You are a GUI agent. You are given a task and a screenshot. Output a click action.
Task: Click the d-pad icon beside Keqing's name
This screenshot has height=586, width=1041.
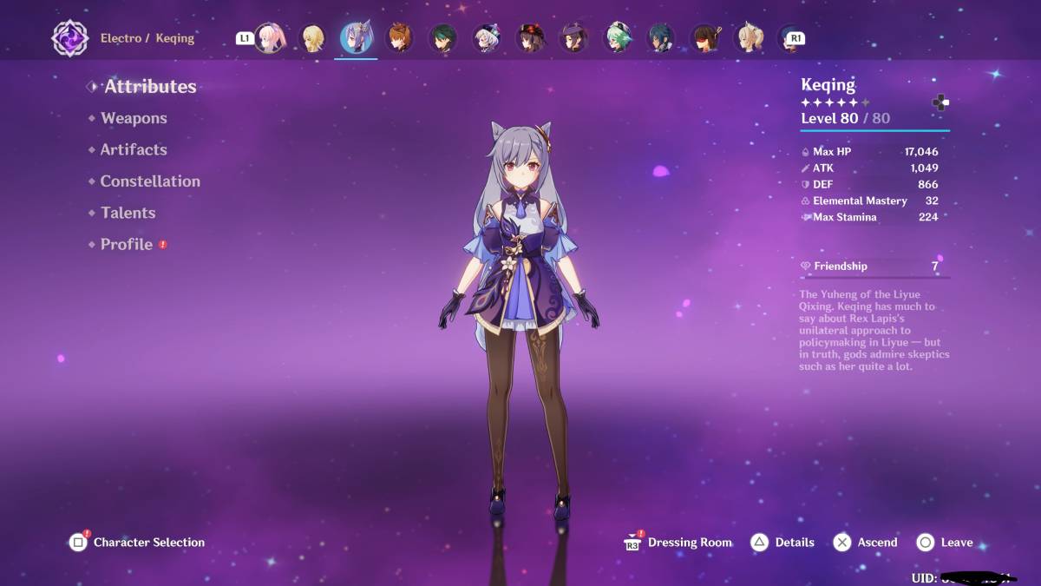(940, 102)
